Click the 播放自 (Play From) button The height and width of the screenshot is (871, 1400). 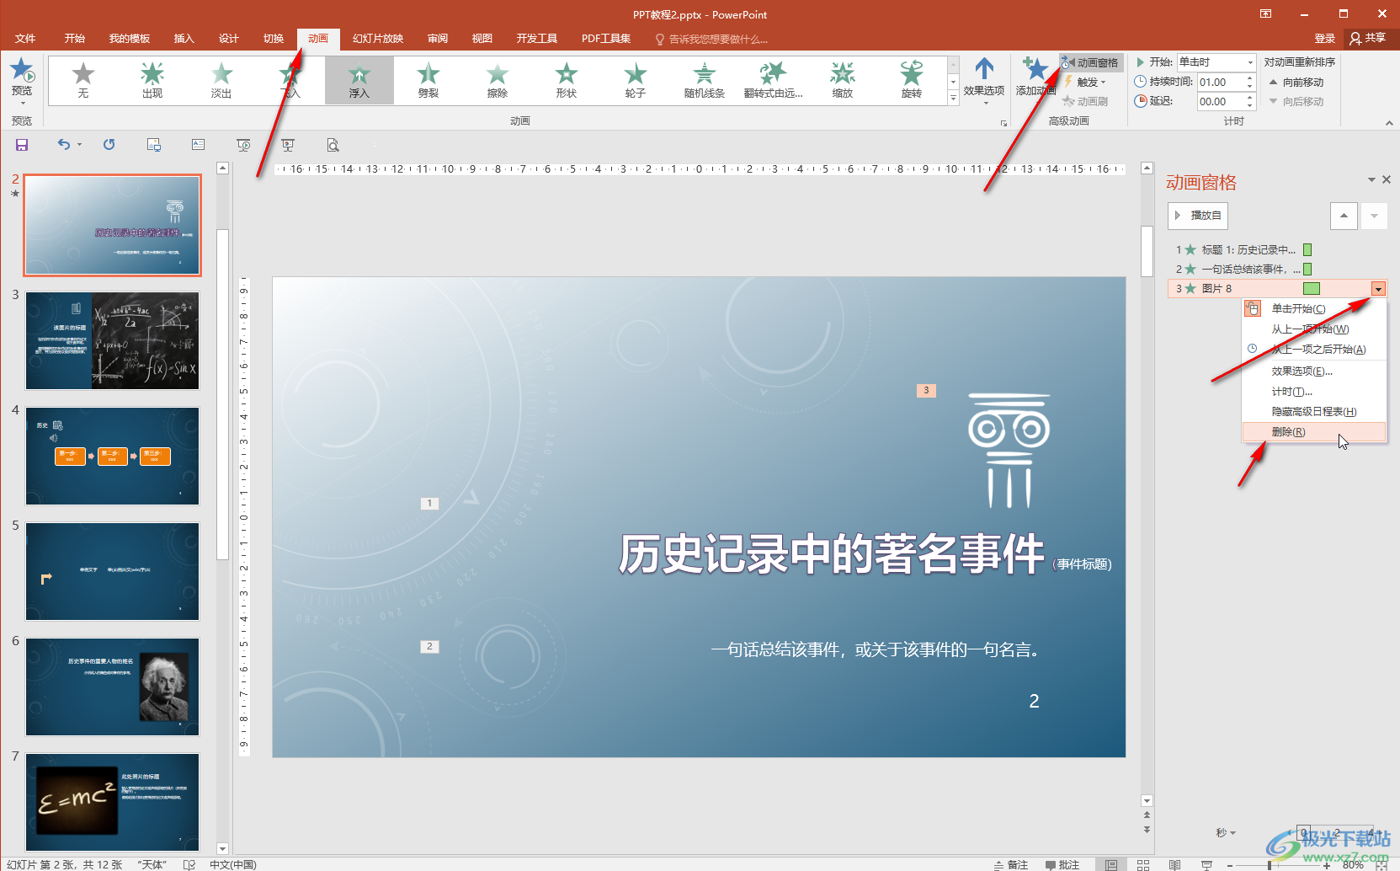coord(1198,216)
